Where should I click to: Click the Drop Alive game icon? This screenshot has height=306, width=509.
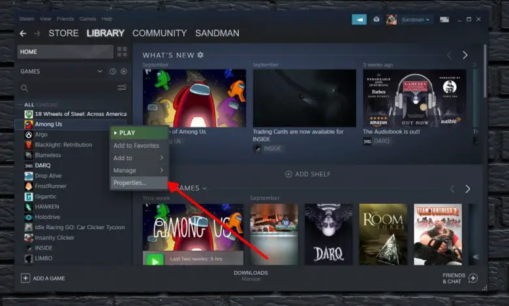[29, 176]
